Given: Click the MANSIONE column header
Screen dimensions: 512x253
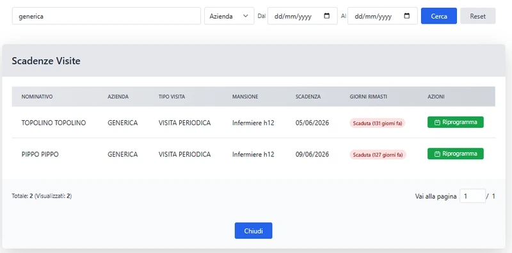Looking at the screenshot, I should point(245,97).
